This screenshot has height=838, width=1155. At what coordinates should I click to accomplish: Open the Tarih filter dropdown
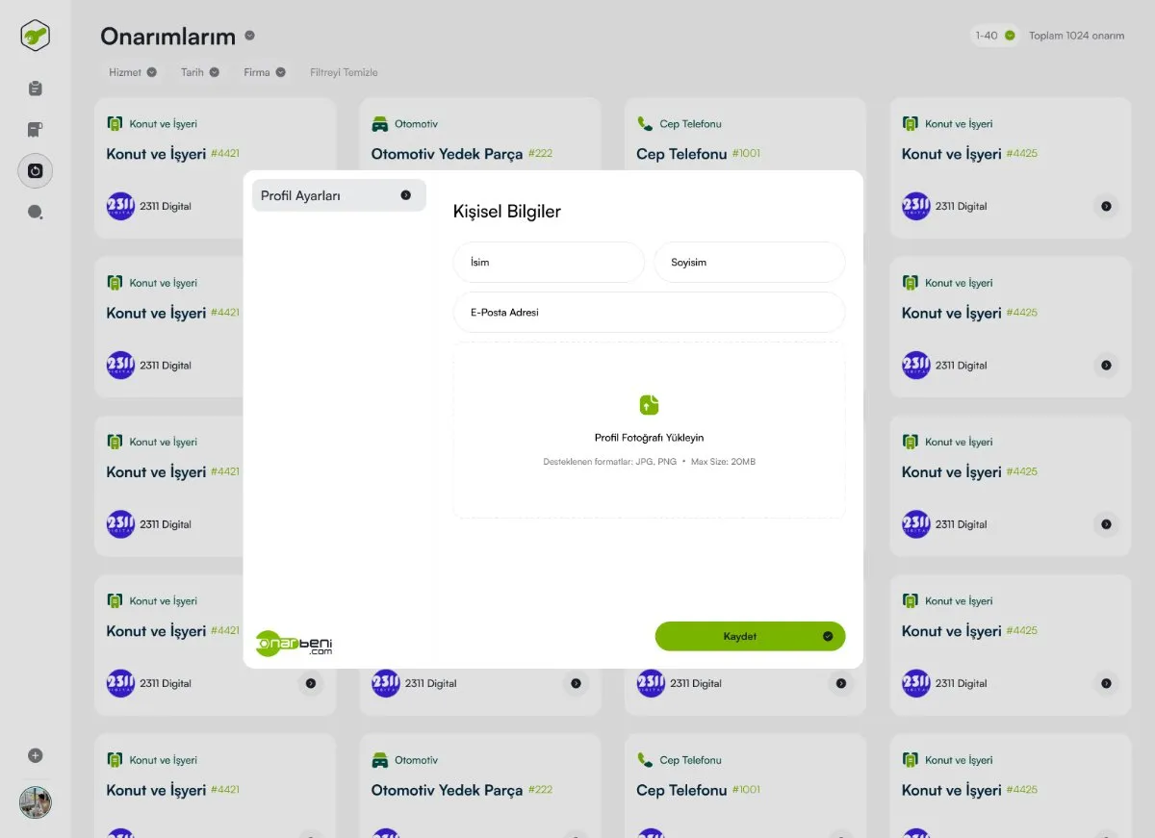[x=199, y=72]
